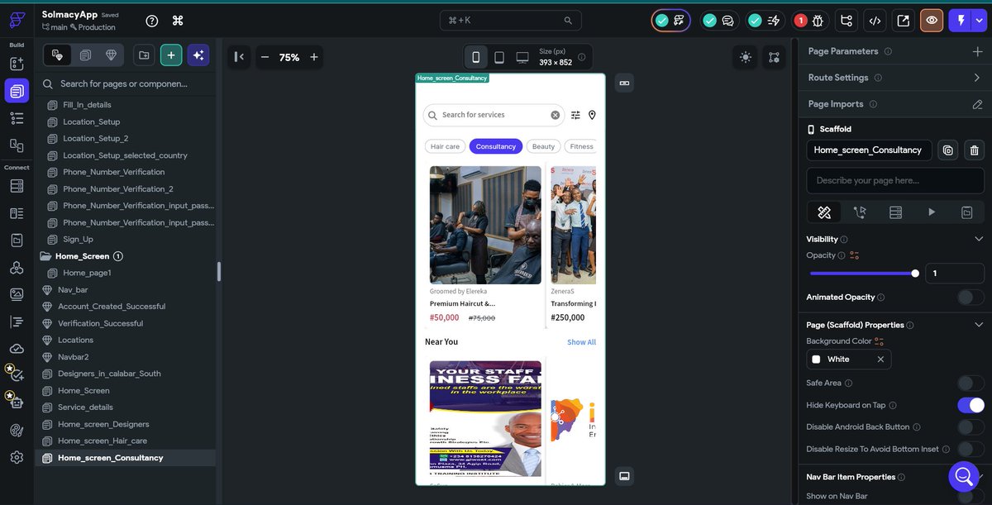Duplicate the Scaffold page icon

click(x=947, y=150)
